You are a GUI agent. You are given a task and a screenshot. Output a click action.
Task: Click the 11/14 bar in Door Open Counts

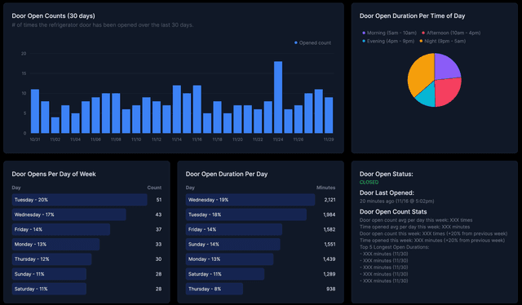[x=177, y=109]
